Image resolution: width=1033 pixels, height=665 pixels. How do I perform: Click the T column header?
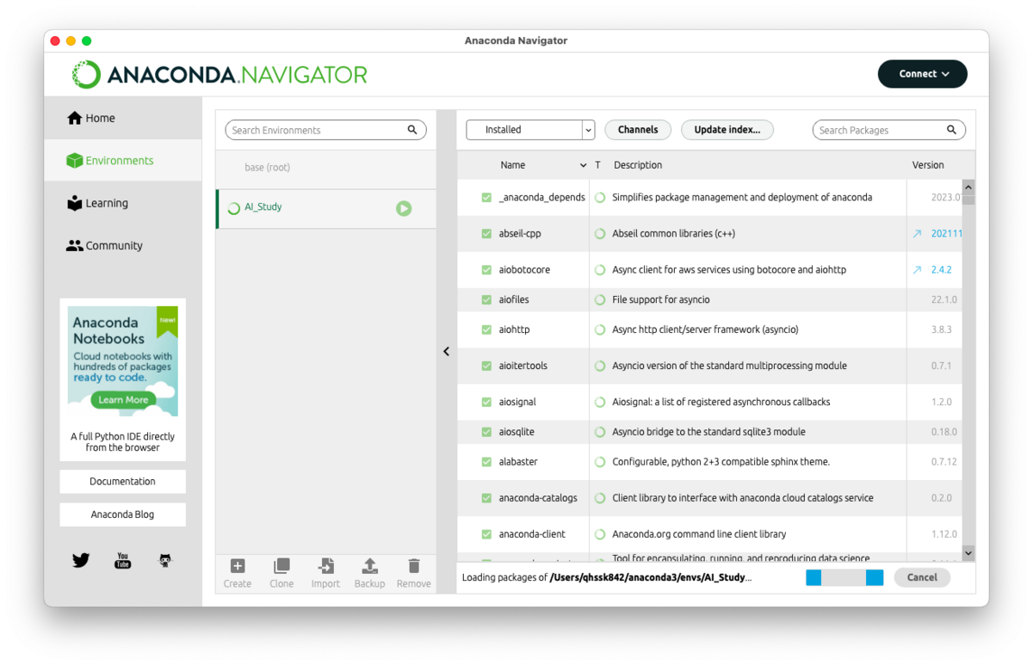click(597, 165)
